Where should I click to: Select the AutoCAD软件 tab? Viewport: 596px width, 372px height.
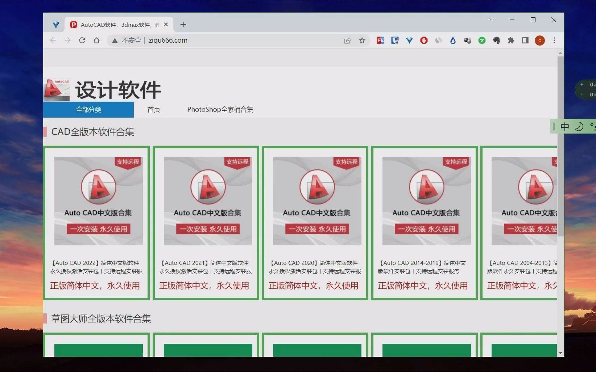[119, 25]
